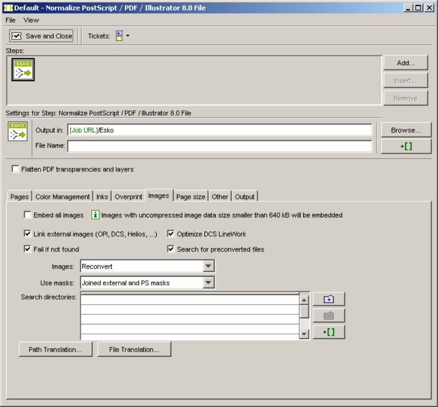This screenshot has height=407, width=438.
Task: Open the Tickets dropdown arrow
Action: [x=128, y=36]
